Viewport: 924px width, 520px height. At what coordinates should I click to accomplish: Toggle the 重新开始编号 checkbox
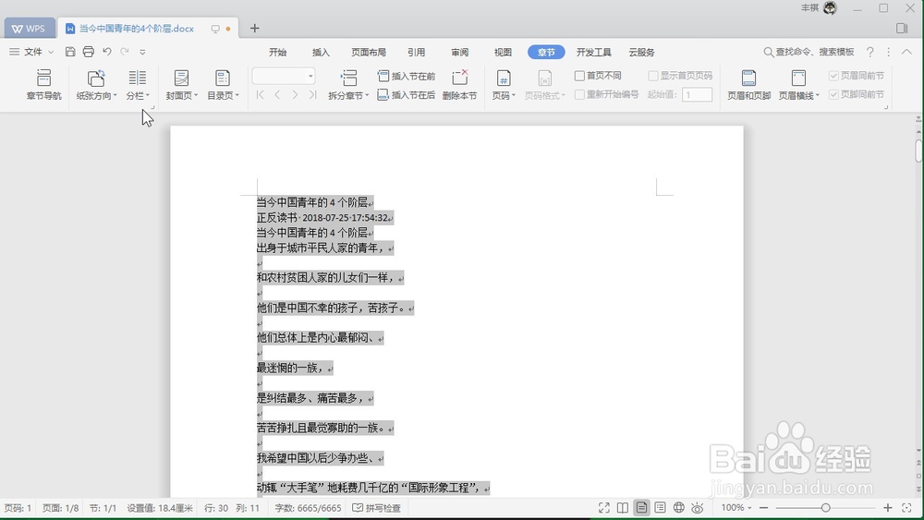(580, 94)
